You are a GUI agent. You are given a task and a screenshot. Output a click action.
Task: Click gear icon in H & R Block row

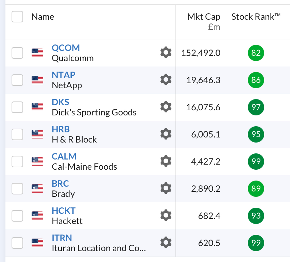pyautogui.click(x=166, y=134)
